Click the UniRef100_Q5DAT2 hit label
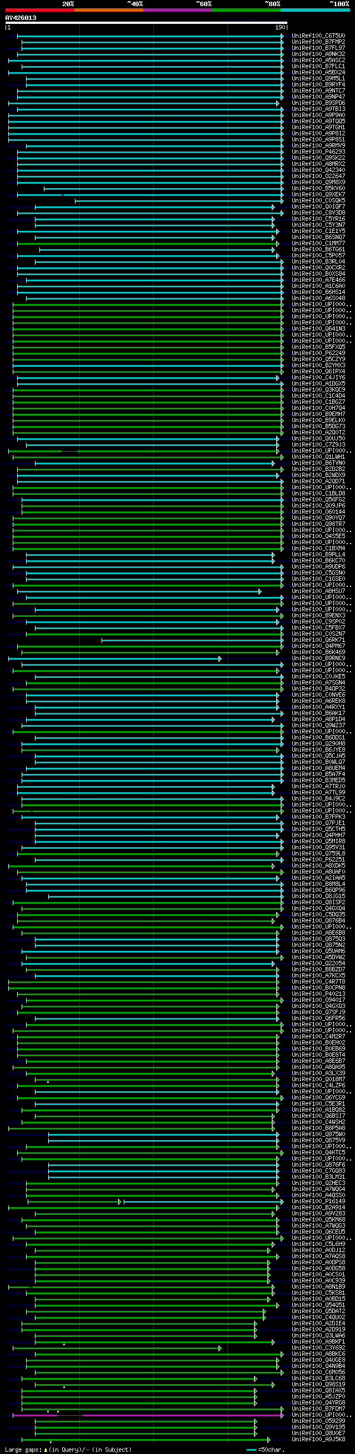The image size is (355, 1454). 318,1311
